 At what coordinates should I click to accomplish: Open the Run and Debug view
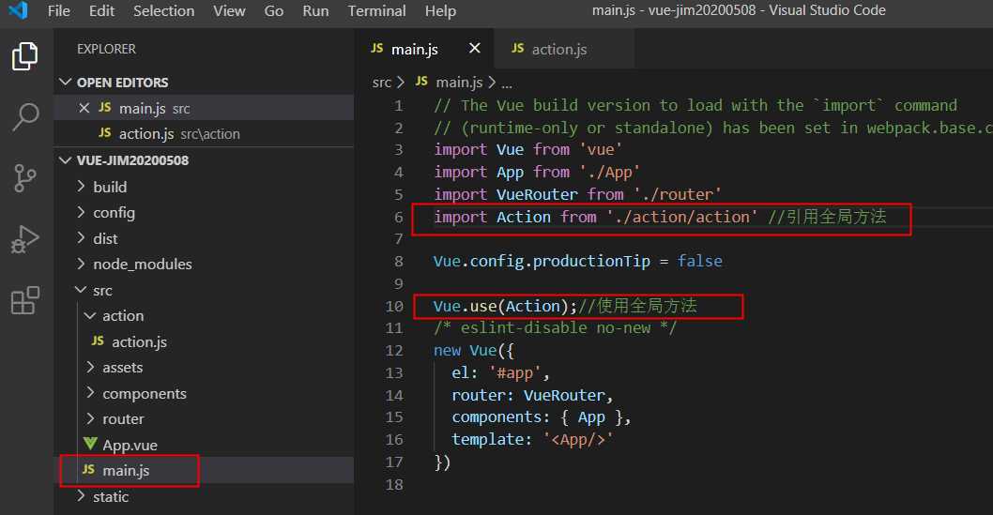(x=25, y=239)
